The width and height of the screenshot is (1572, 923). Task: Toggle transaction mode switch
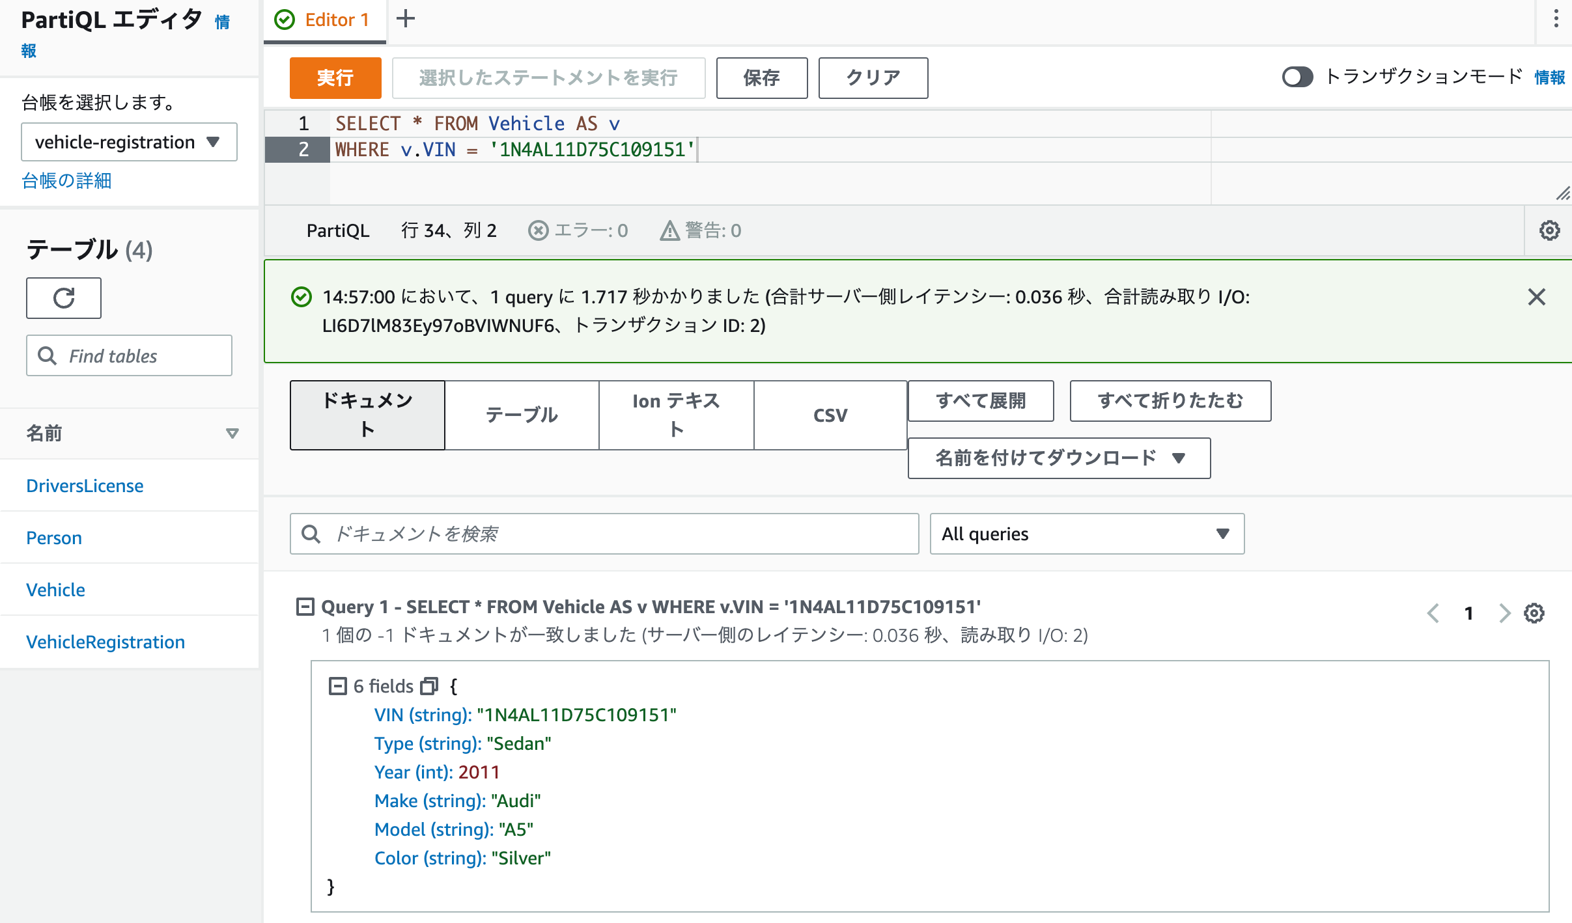pos(1297,77)
